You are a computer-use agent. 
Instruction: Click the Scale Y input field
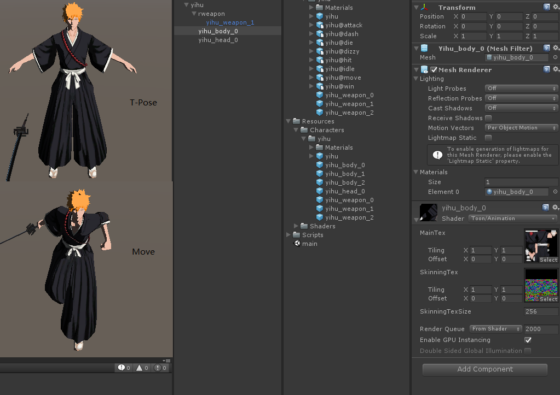tap(509, 36)
